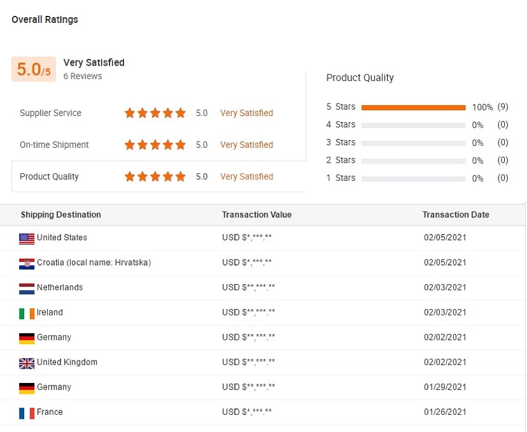Click the Supplier Service star rating

click(155, 113)
